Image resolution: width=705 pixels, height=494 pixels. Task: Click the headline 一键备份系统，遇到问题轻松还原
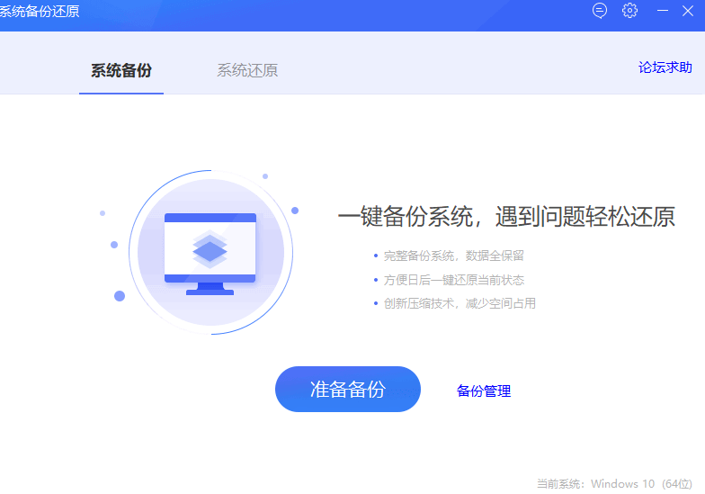point(505,217)
